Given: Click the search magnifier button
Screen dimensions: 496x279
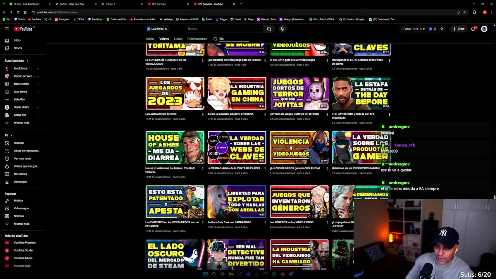Looking at the screenshot, I should [x=269, y=29].
